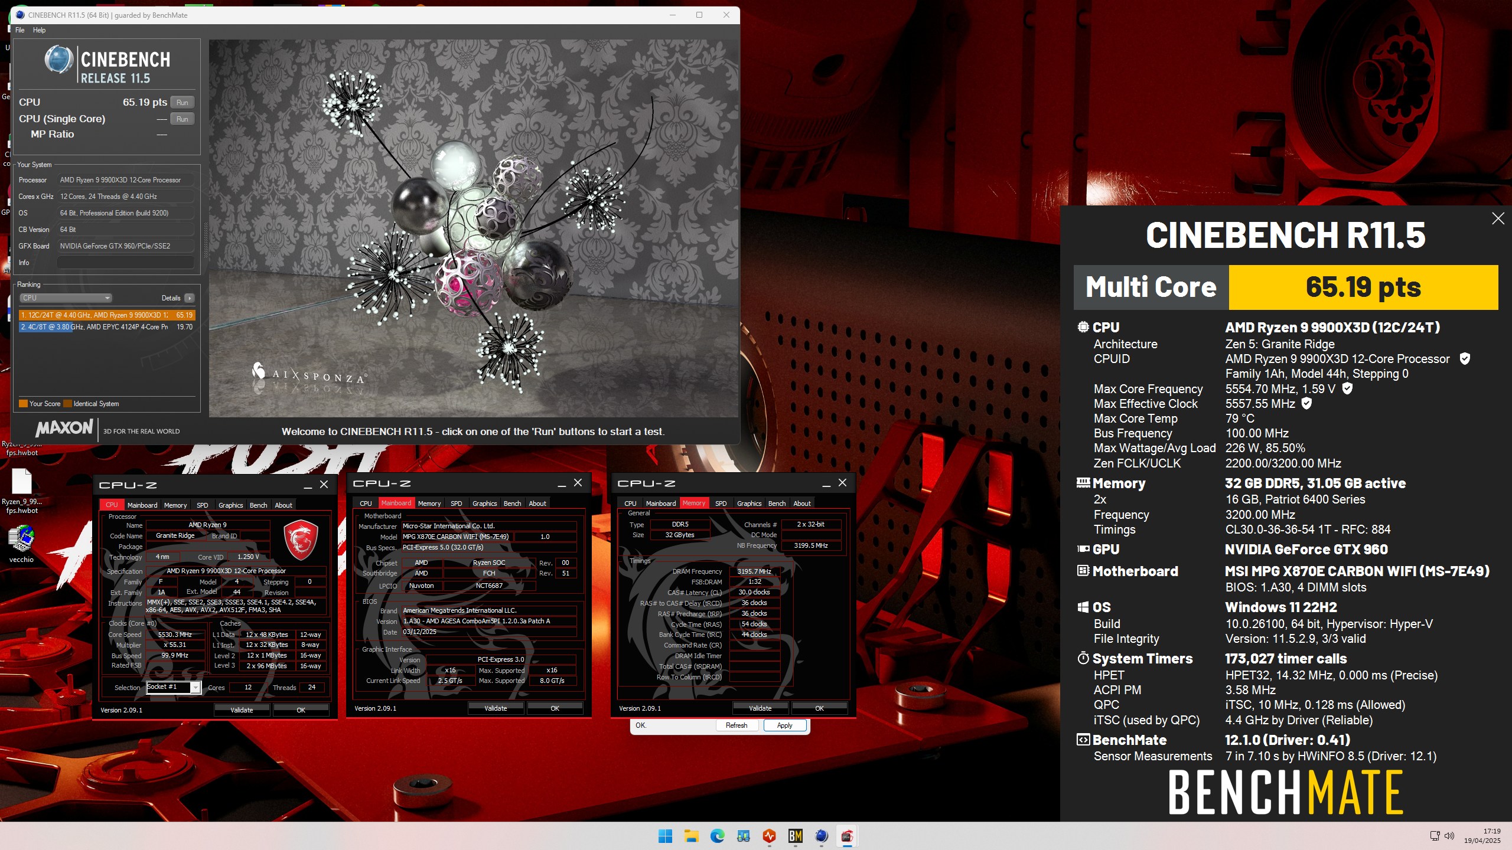This screenshot has width=1512, height=850.
Task: Click OK in the CPU-Z Mainboard window
Action: point(555,708)
